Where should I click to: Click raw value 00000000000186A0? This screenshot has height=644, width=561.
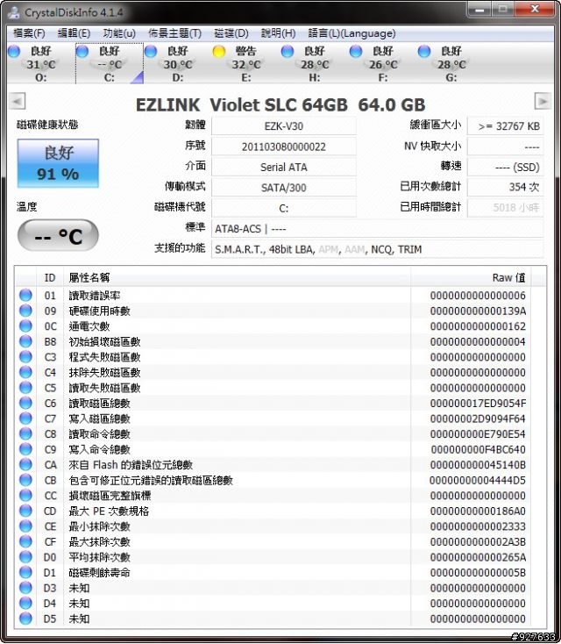coord(478,511)
